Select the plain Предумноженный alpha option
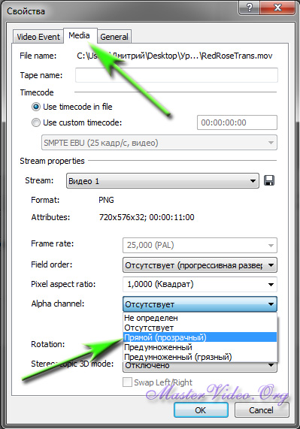The image size is (300, 429). coord(200,347)
